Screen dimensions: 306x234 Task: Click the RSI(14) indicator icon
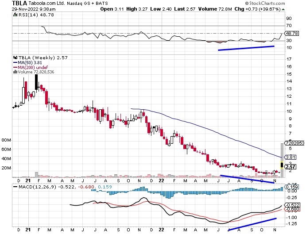(15, 15)
